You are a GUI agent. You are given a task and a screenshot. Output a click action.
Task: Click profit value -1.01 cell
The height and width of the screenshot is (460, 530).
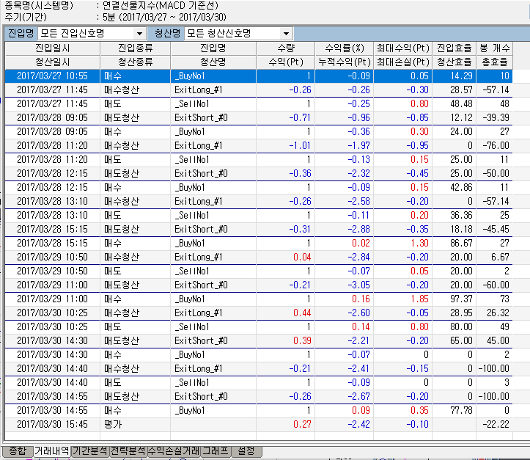[286, 146]
